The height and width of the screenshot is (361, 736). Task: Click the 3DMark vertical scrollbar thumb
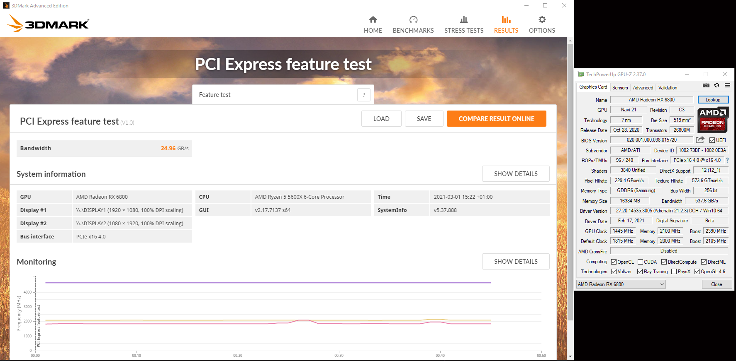pyautogui.click(x=570, y=182)
